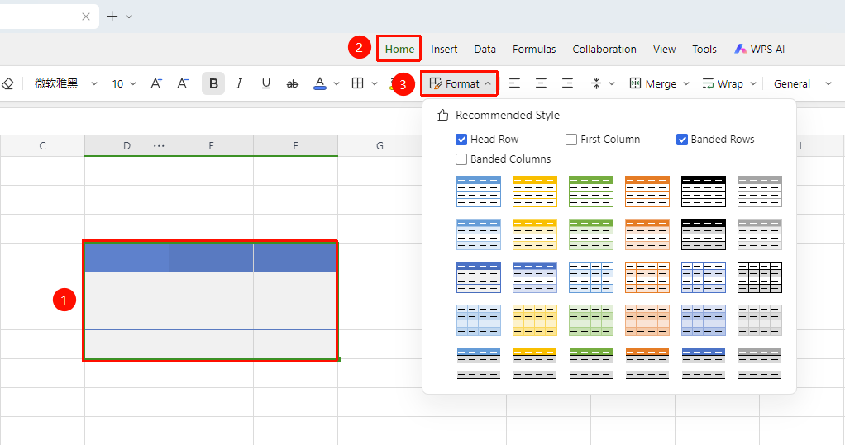
Task: Apply first-row gray table style
Action: [x=760, y=192]
